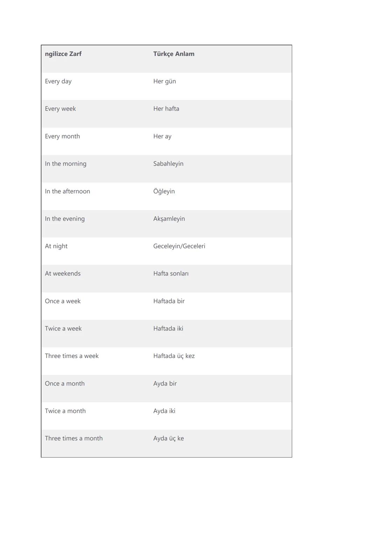The image size is (378, 534).
Task: Select the 'At weekends' cell
Action: coord(63,273)
